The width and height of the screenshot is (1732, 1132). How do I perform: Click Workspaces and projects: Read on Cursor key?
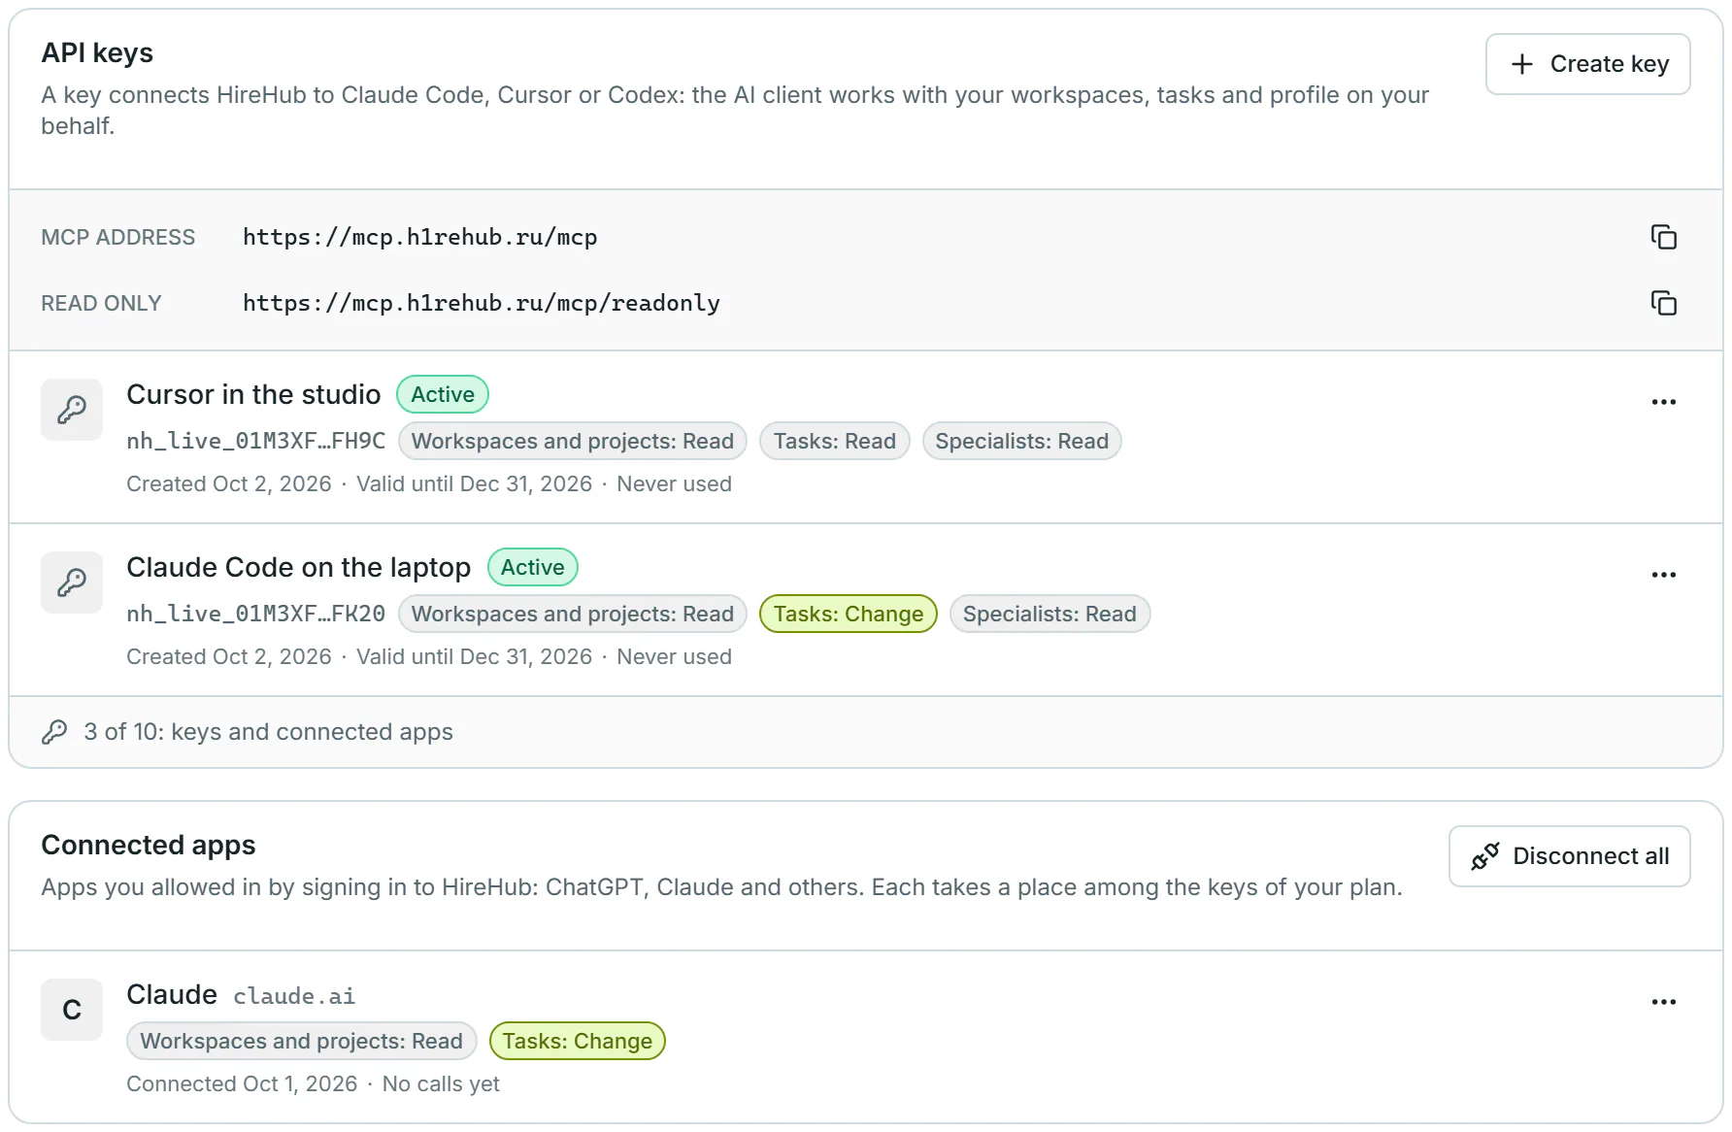click(572, 441)
